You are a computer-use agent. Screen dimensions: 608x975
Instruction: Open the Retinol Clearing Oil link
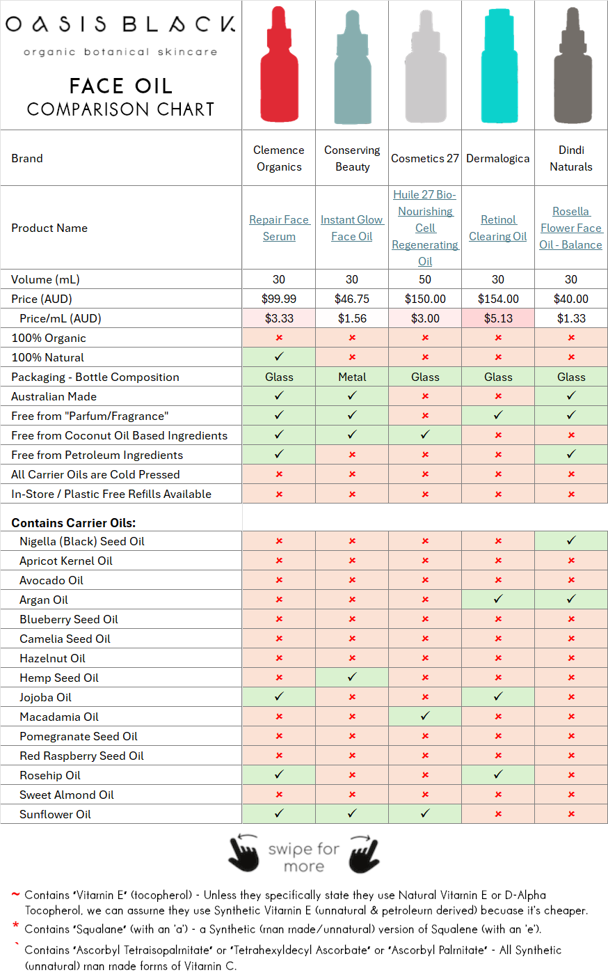[x=498, y=228]
